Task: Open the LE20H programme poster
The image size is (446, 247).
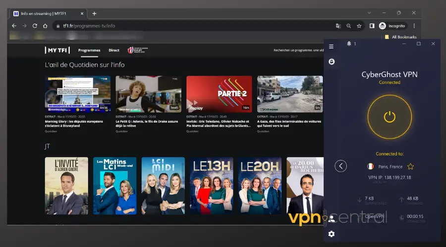Action: click(260, 186)
